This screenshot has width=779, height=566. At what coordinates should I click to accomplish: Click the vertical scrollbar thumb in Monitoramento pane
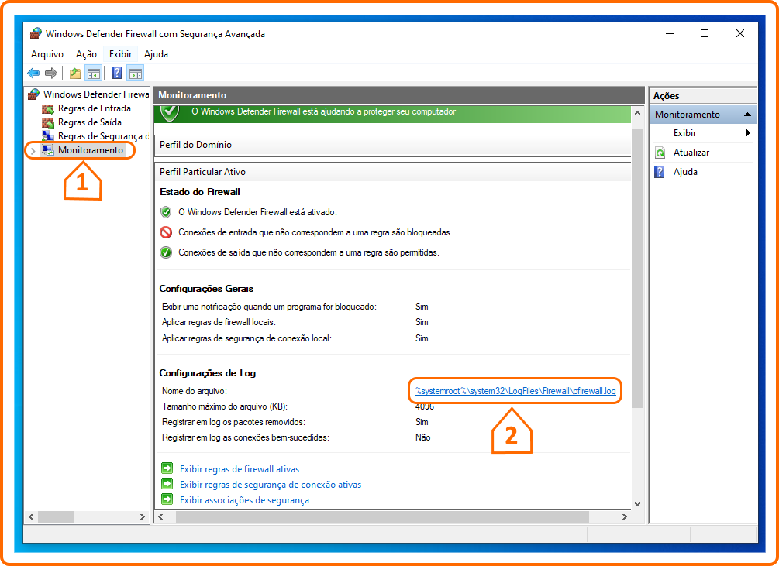tap(637, 268)
